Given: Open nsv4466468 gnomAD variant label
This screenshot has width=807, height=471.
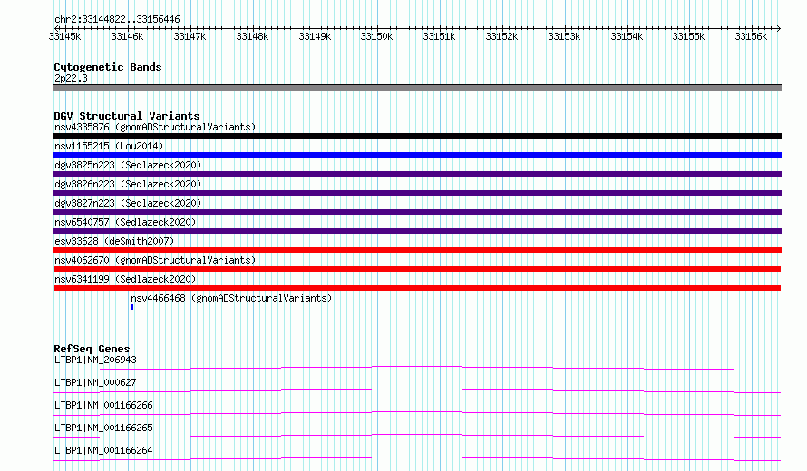Looking at the screenshot, I should click(x=231, y=298).
